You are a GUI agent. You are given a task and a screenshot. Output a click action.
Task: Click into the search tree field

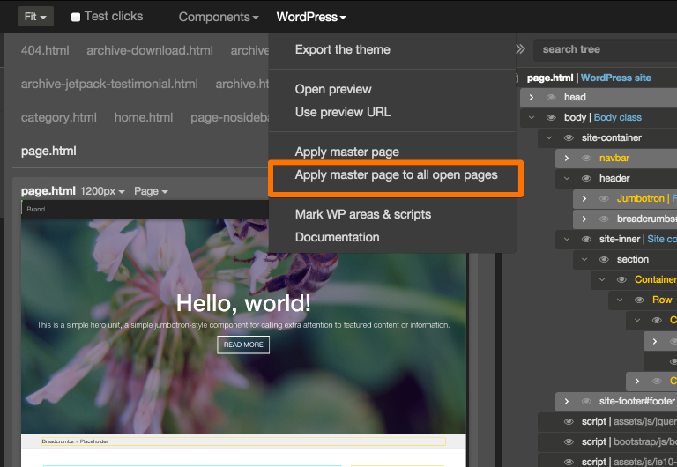[606, 49]
